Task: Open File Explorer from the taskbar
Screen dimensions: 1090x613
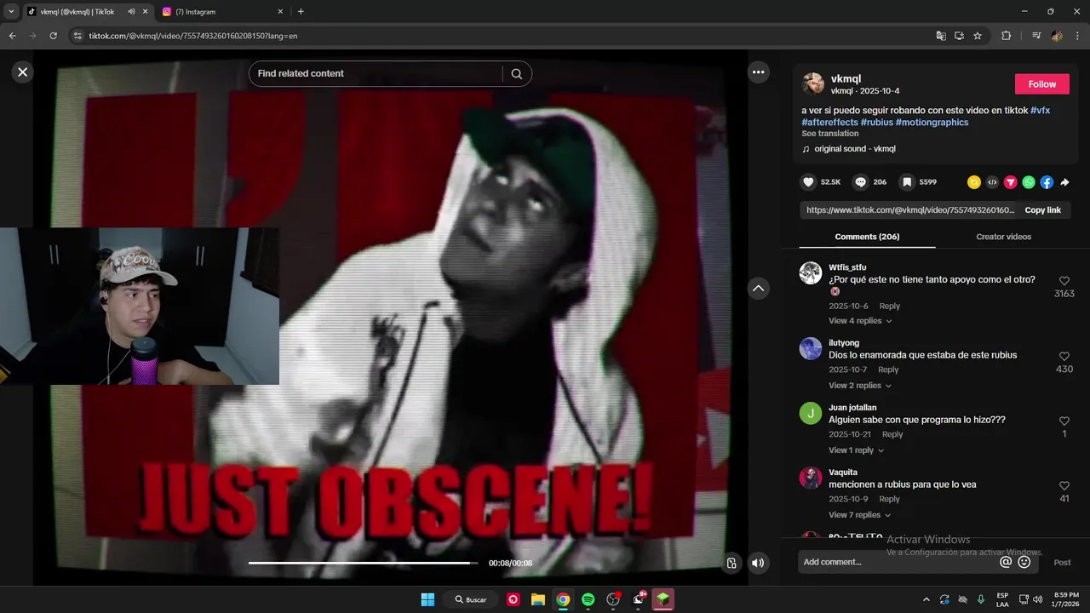Action: [x=537, y=599]
